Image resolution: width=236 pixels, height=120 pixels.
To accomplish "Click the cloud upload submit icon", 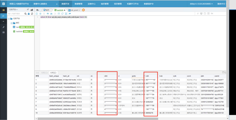I will (x=48, y=14).
